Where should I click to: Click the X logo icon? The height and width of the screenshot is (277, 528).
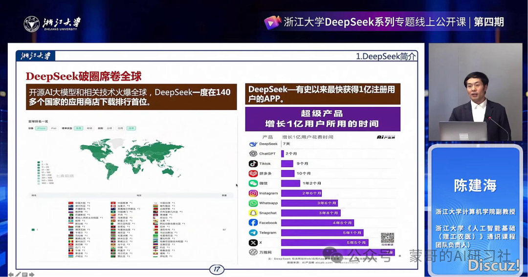click(253, 243)
